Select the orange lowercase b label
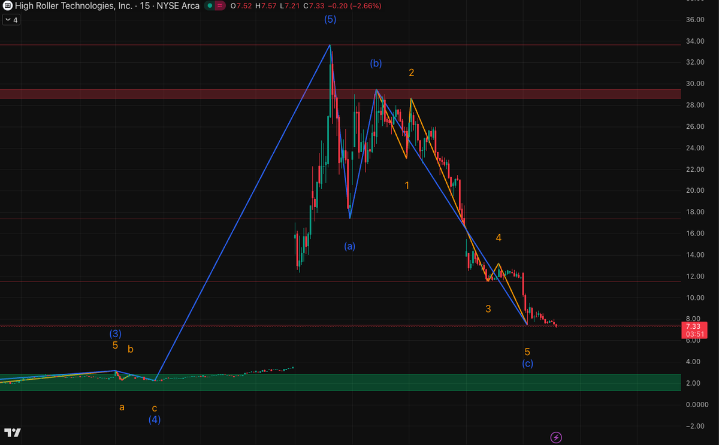 pyautogui.click(x=130, y=349)
